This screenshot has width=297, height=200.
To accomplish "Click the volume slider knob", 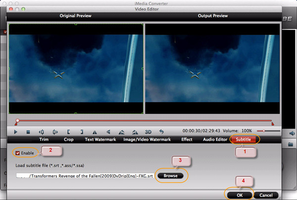I will 264,131.
